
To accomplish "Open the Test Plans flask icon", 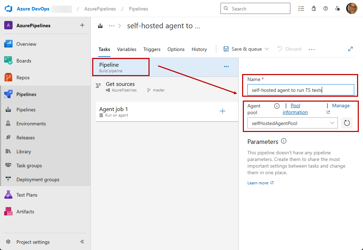I will pos(8,195).
